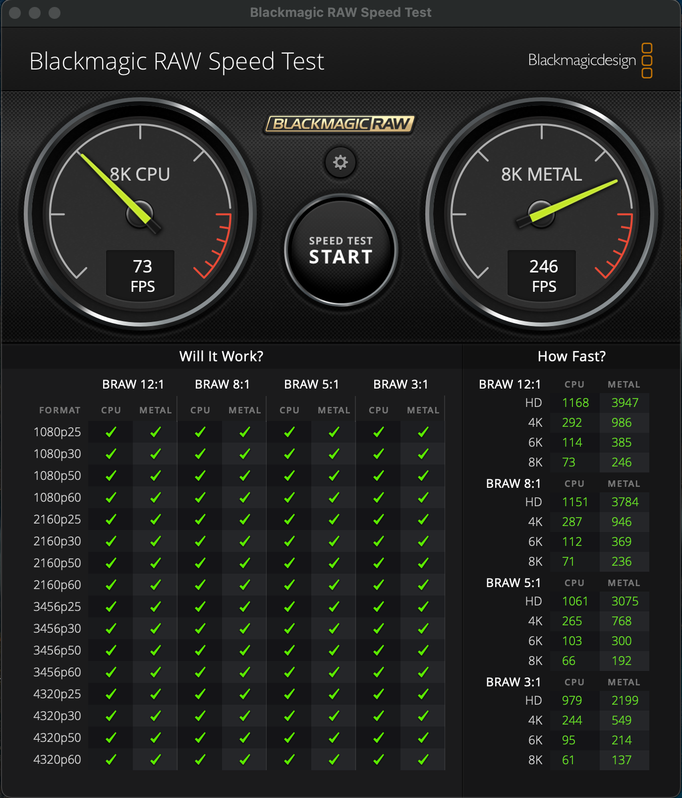Click the 2160p50 BRAW 3:1 CPU checkmark
Viewport: 682px width, 798px height.
click(x=378, y=563)
